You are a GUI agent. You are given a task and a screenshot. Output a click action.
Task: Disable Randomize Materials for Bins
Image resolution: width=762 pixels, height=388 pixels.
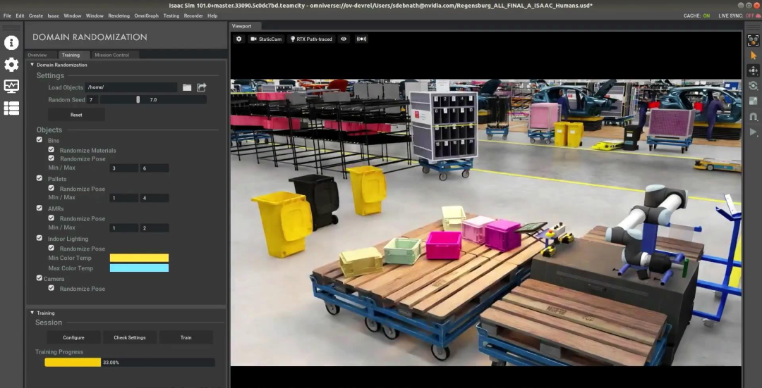(52, 150)
